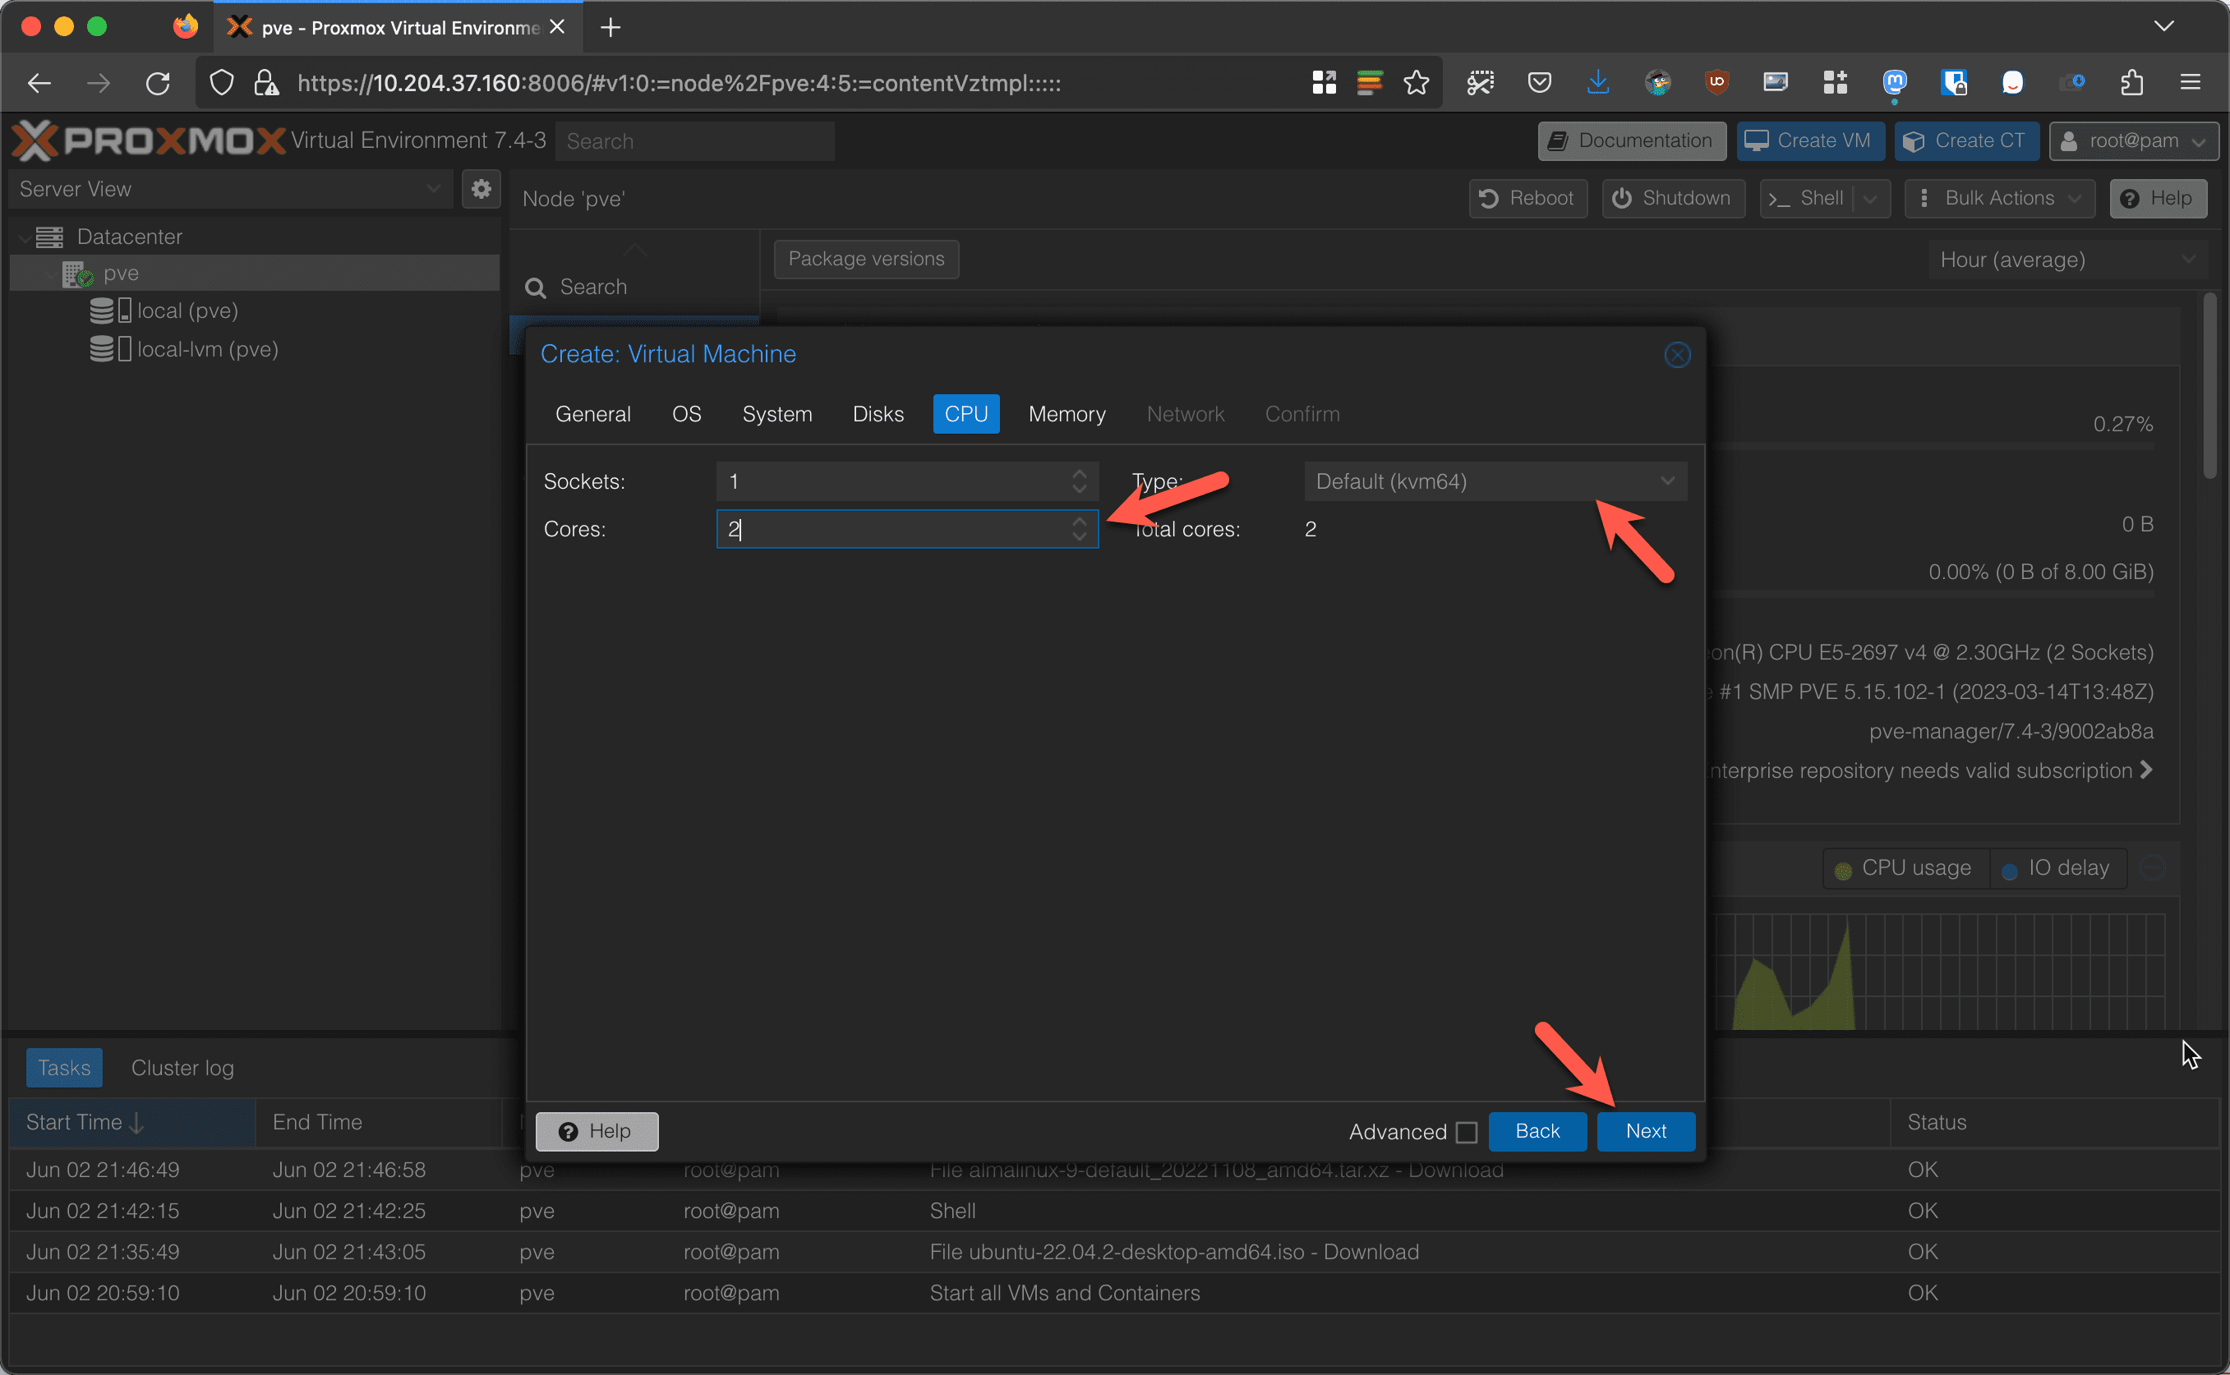Expand the Shell button dropdown arrow
The image size is (2230, 1375).
point(1871,198)
